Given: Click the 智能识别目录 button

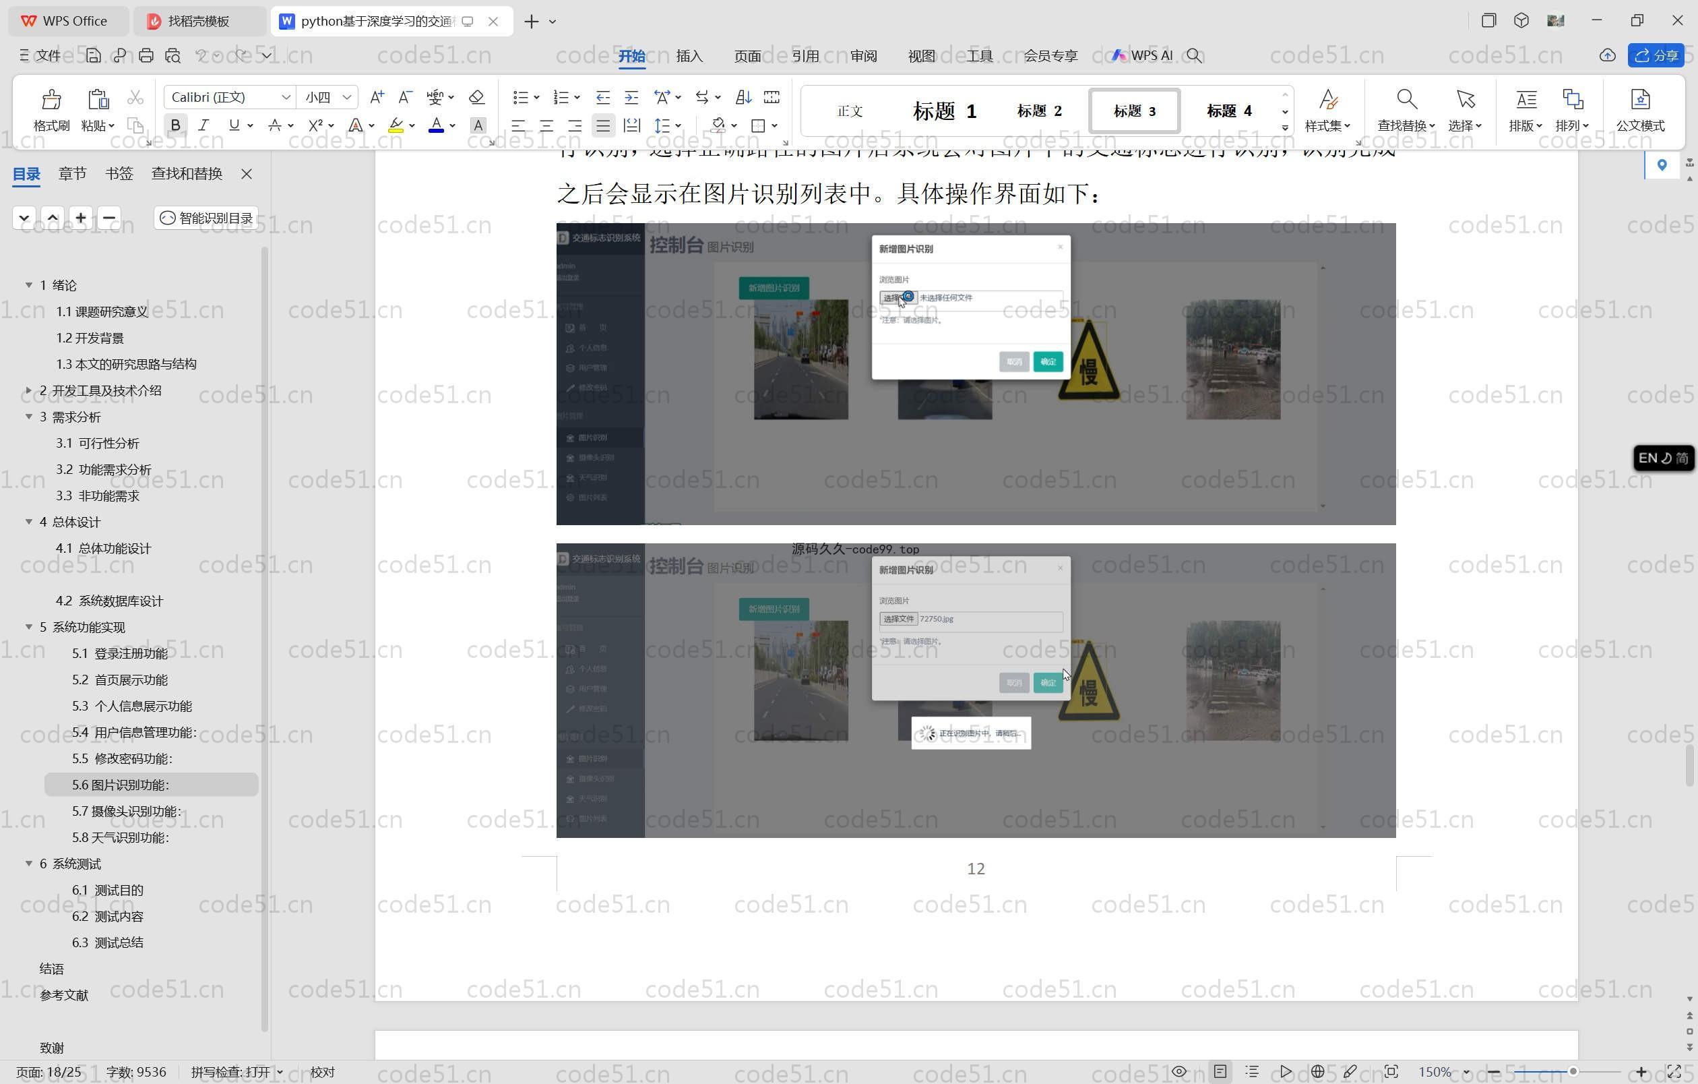Looking at the screenshot, I should [x=206, y=218].
